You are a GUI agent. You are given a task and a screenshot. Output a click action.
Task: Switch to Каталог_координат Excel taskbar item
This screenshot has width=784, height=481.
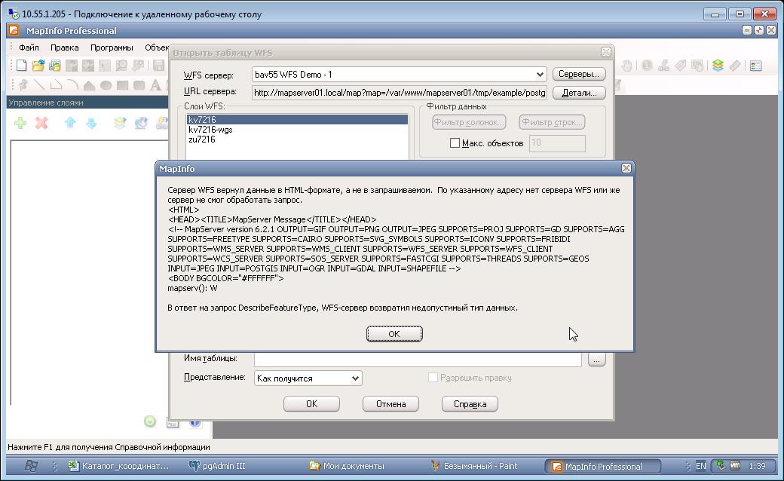pyautogui.click(x=120, y=466)
